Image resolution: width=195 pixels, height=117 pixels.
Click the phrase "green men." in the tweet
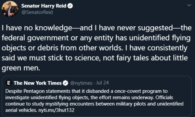(21, 68)
